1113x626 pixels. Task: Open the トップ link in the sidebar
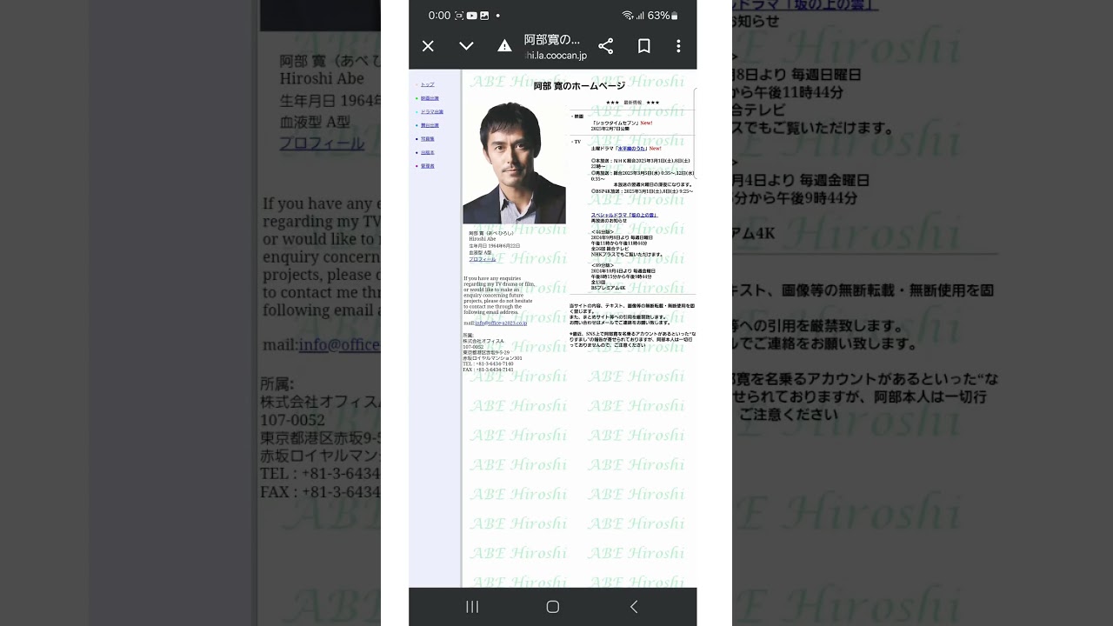[428, 85]
